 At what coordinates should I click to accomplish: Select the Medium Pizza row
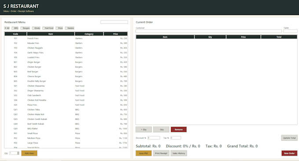click(x=66, y=138)
